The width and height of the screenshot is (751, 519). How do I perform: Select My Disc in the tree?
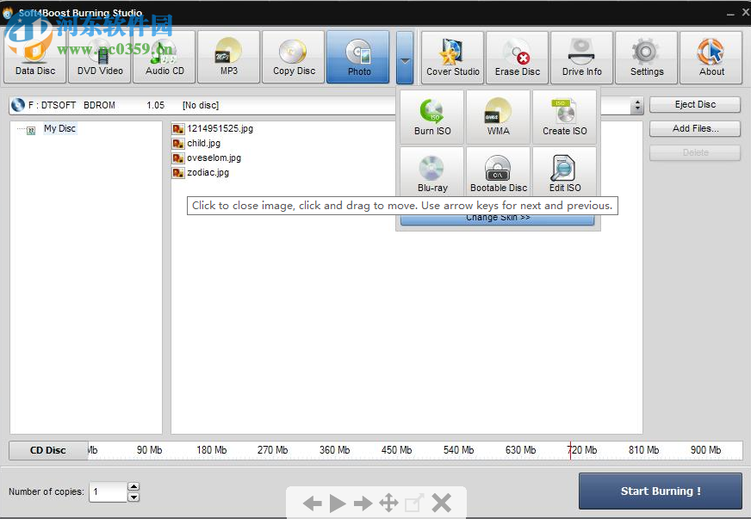pyautogui.click(x=60, y=128)
